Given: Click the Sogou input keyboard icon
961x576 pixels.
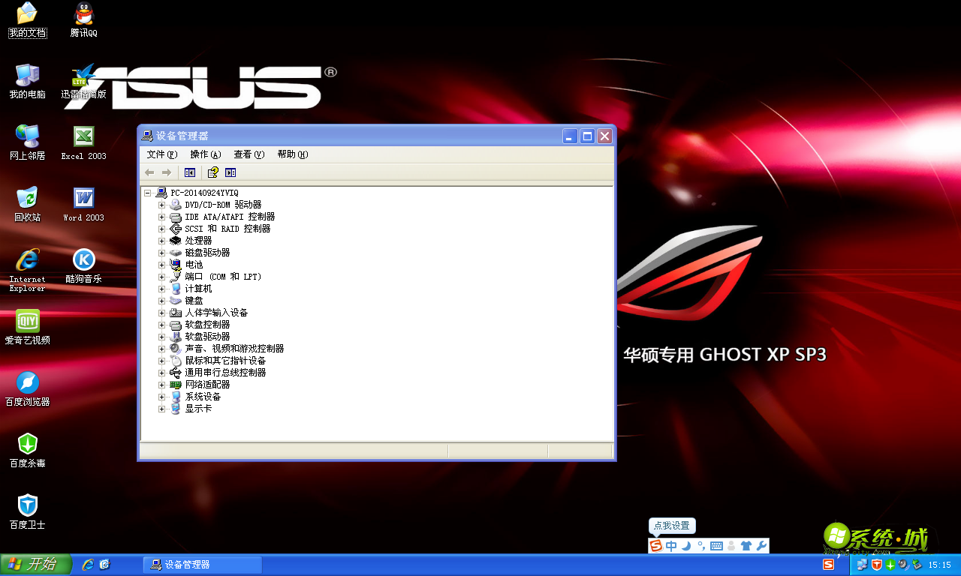Looking at the screenshot, I should [x=715, y=546].
